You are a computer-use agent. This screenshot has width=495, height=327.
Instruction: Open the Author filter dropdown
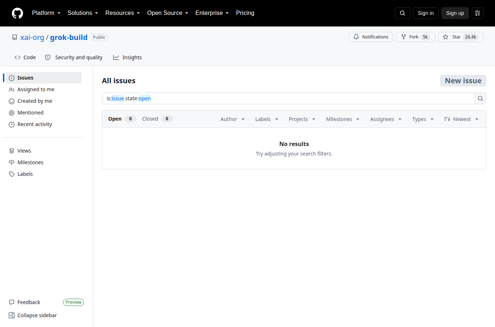point(233,119)
